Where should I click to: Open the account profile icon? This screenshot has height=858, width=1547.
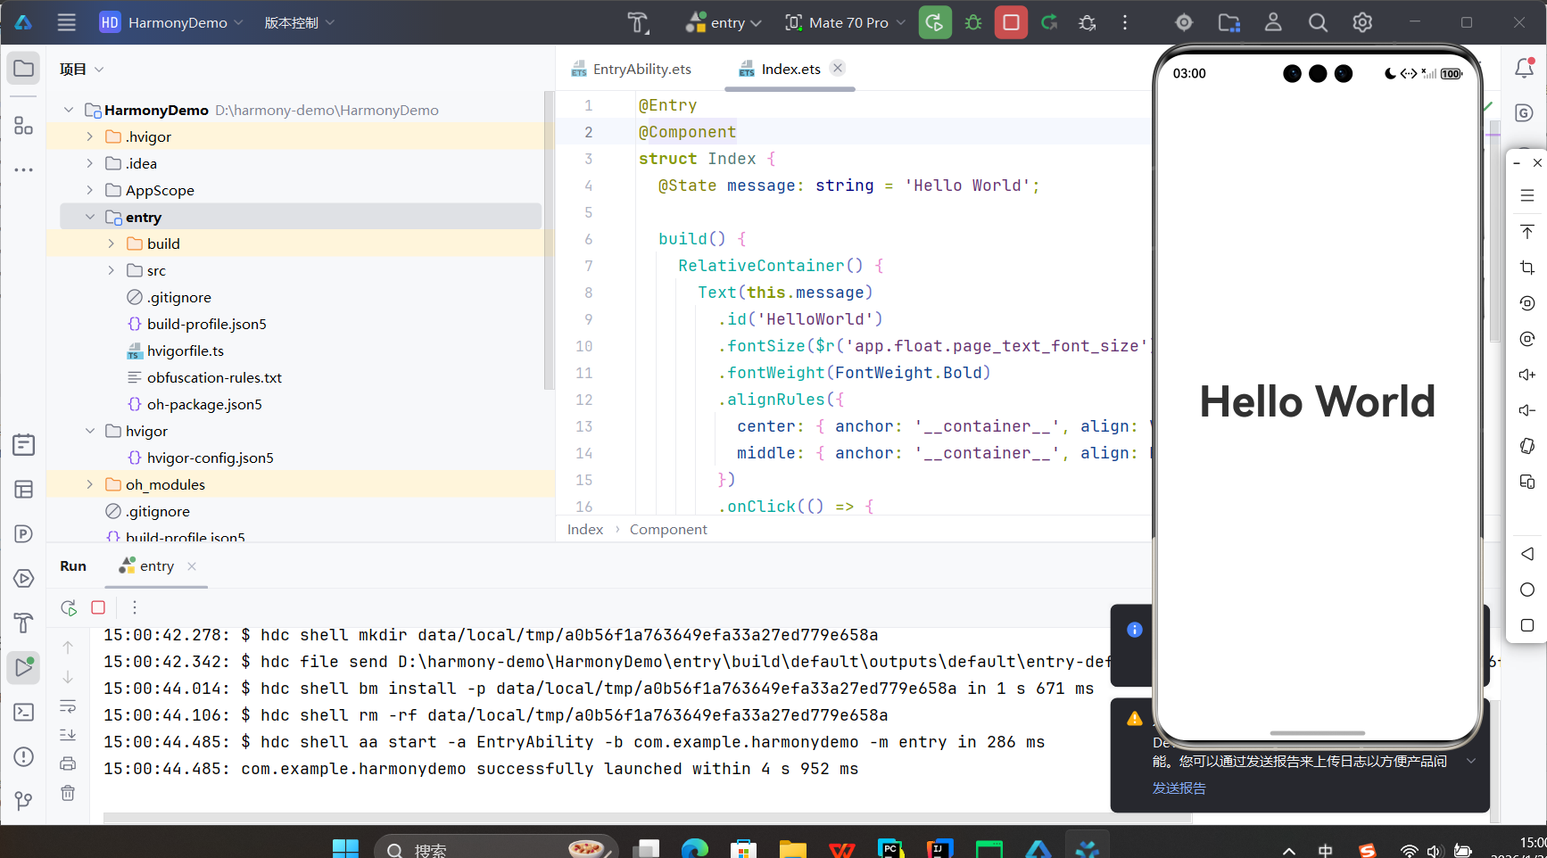(1273, 22)
